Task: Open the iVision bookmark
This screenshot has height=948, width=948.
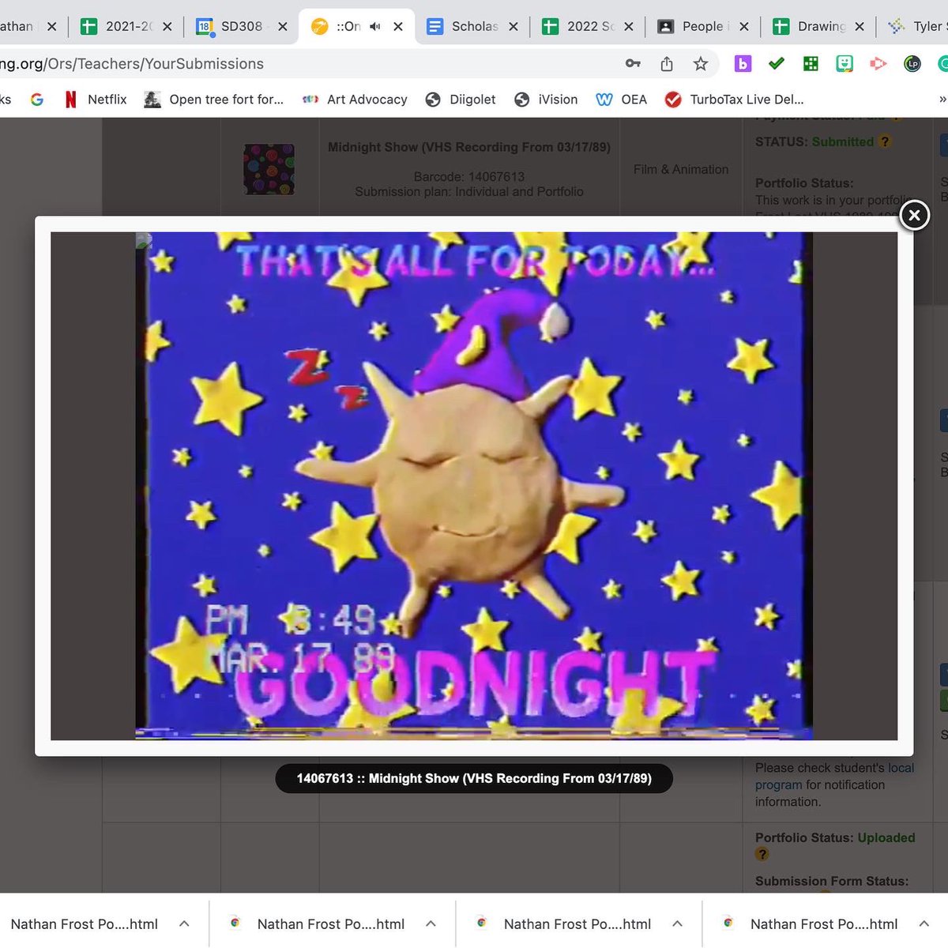Action: (x=546, y=100)
